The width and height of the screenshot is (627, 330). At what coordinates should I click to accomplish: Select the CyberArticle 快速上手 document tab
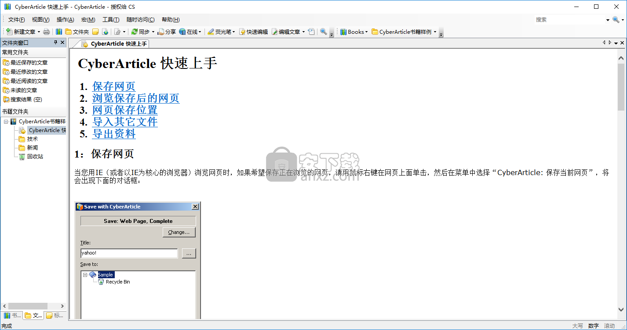coord(114,43)
